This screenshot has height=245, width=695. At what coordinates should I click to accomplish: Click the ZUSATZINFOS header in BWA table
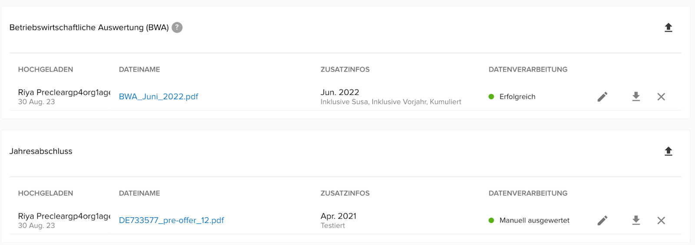(x=345, y=69)
